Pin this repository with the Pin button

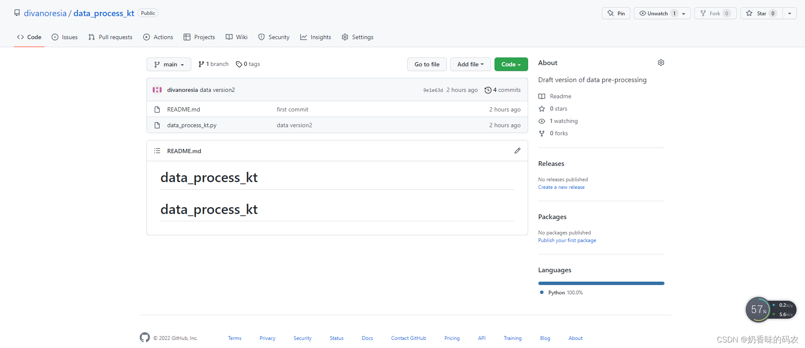coord(616,14)
